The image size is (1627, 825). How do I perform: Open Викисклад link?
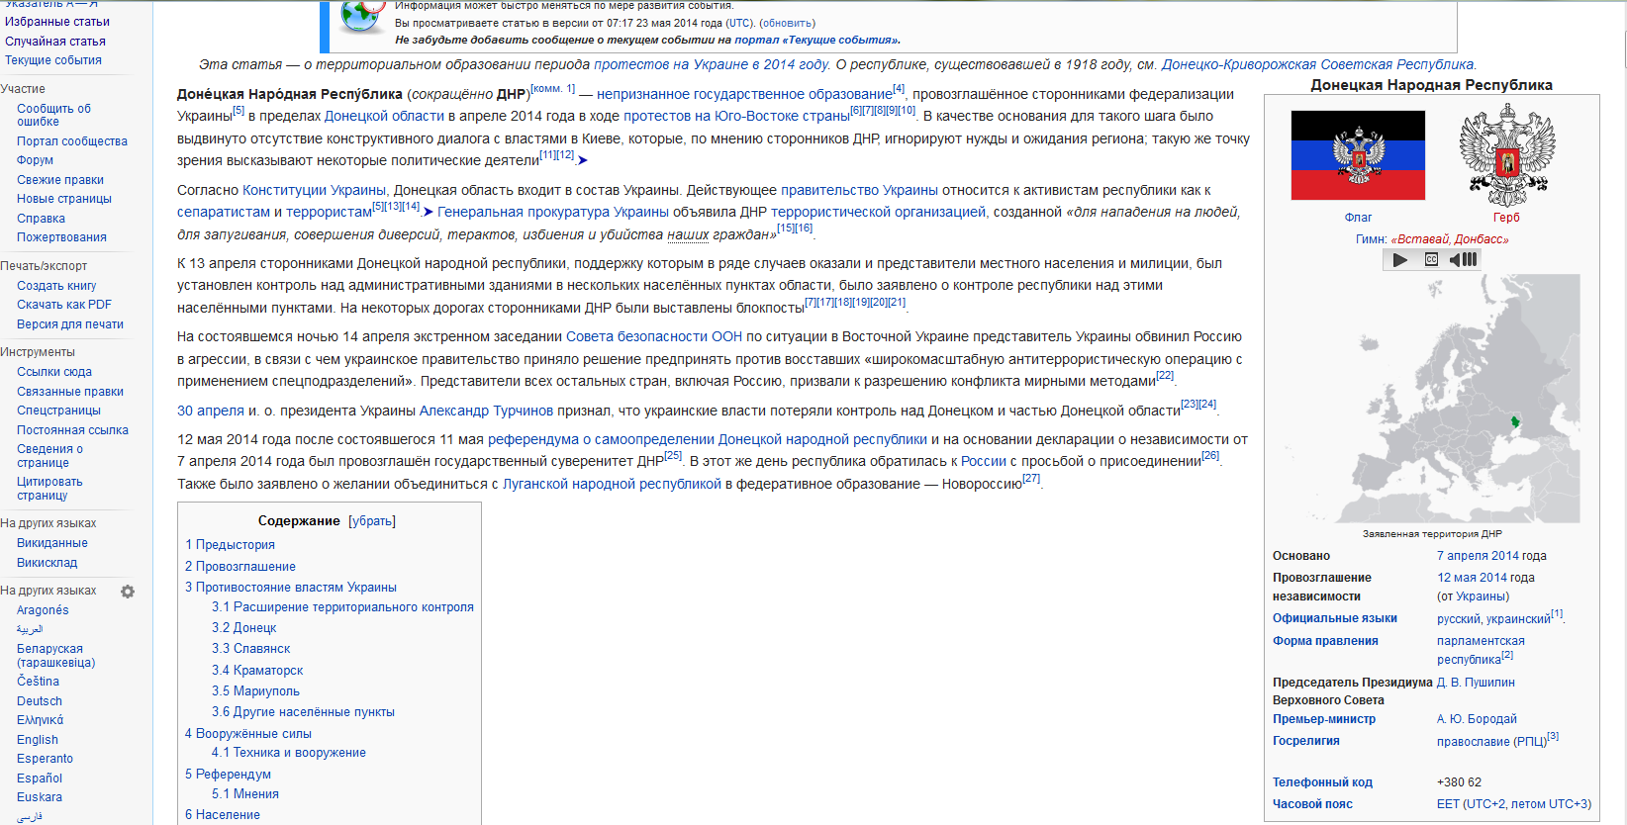[47, 563]
